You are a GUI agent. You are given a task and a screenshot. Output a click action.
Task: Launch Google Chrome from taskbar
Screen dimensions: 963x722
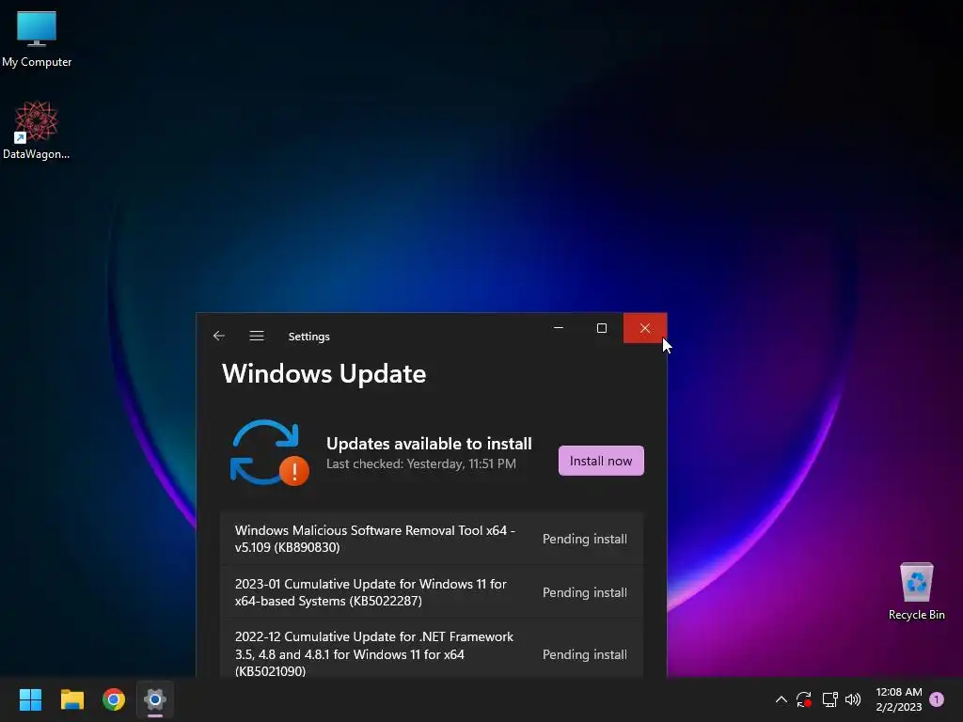pyautogui.click(x=114, y=699)
